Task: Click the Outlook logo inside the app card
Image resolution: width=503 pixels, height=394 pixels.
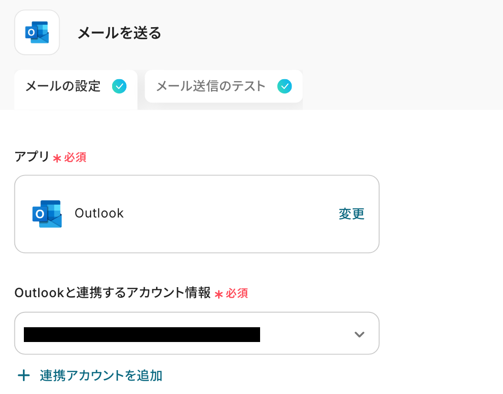Action: [47, 214]
